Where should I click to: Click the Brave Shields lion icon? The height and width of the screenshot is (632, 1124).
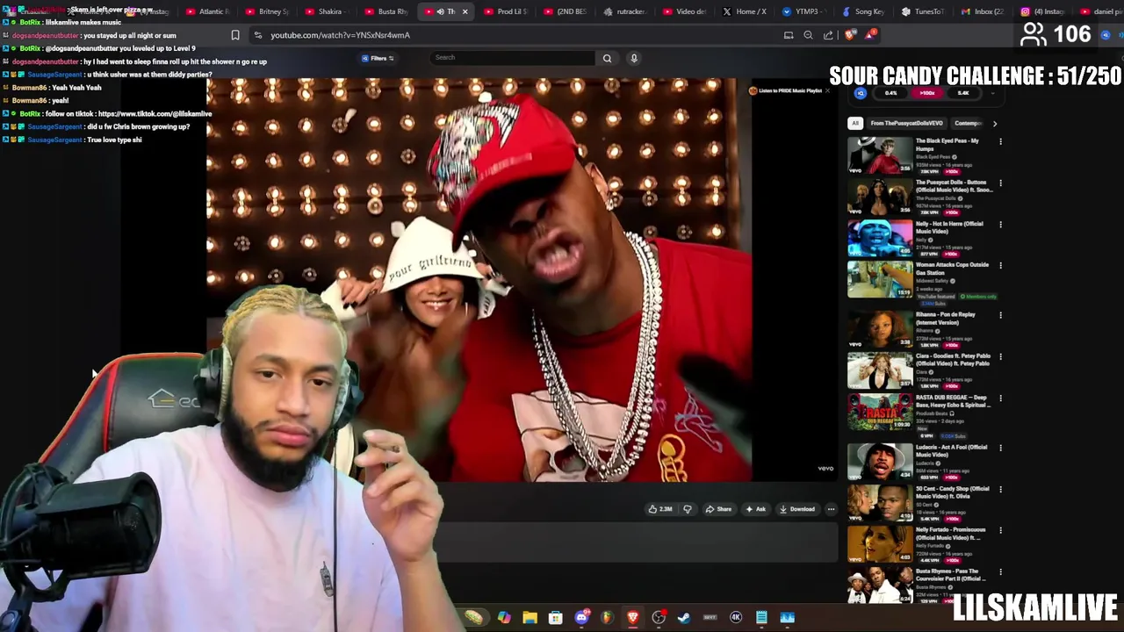point(849,35)
